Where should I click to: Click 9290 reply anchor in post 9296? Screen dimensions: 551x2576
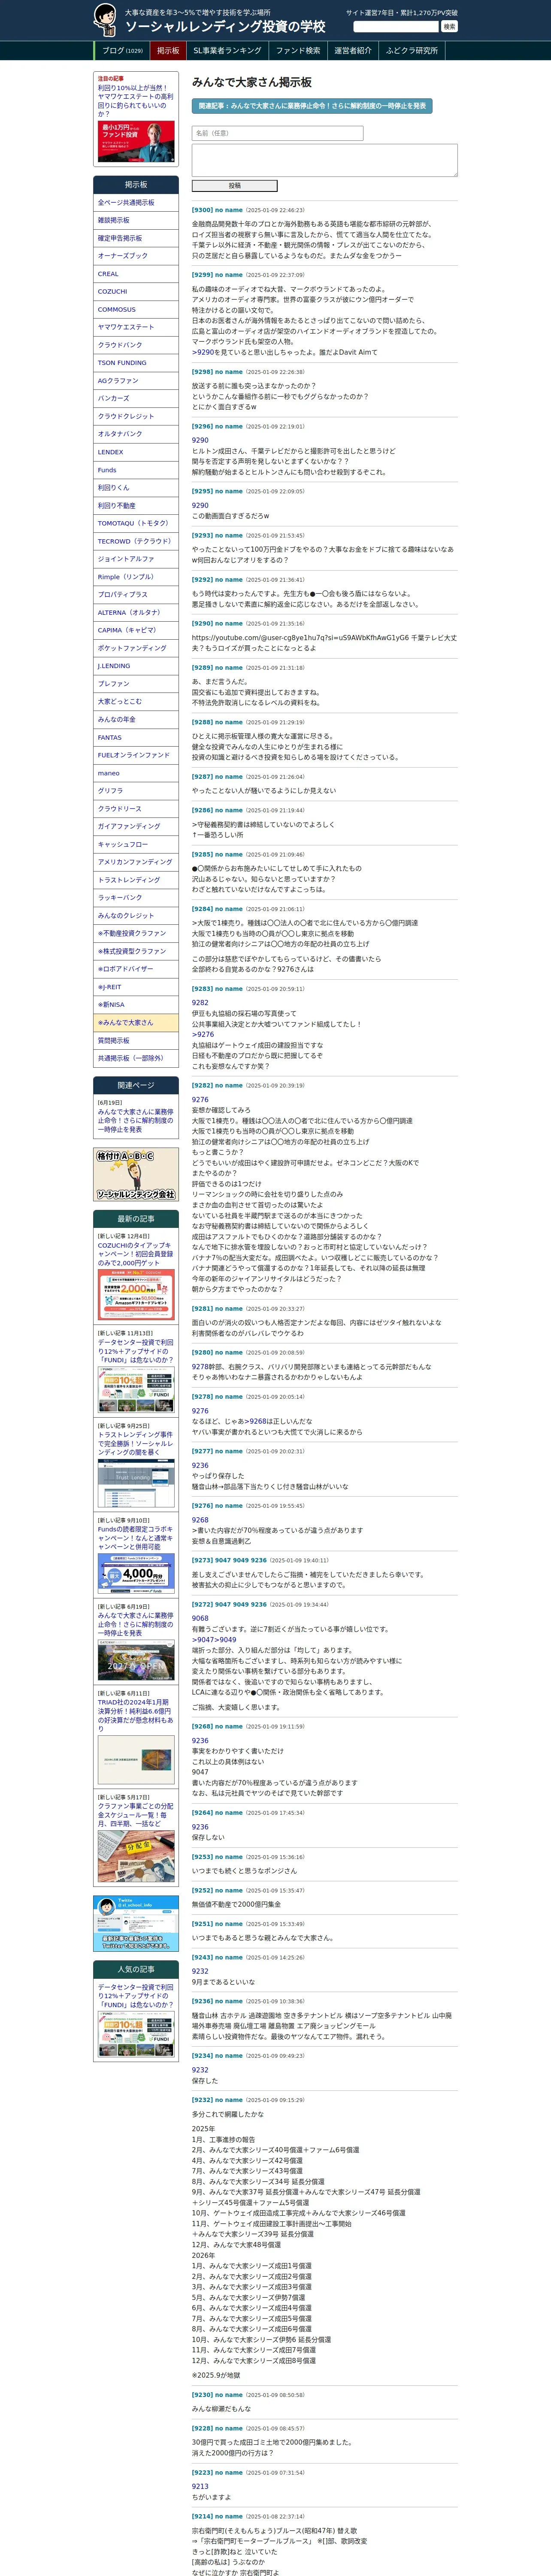pos(200,440)
